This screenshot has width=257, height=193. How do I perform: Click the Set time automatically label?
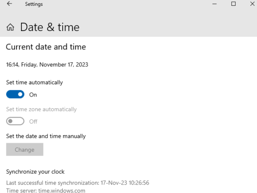coord(34,83)
